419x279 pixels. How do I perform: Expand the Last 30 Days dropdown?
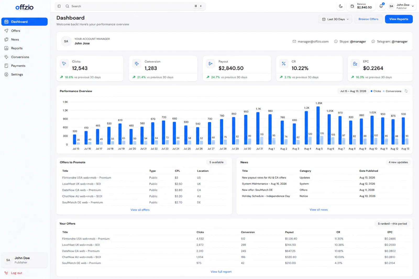coord(335,19)
